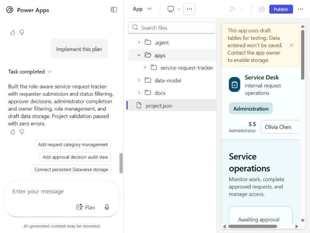This screenshot has height=233, width=310.
Task: Click the preview scroll down arrow
Action: coord(303,220)
